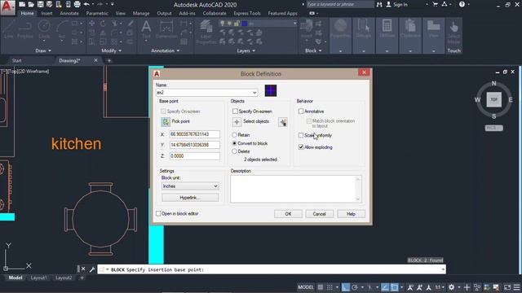
Task: Click the block preview thumbnail
Action: 271,90
